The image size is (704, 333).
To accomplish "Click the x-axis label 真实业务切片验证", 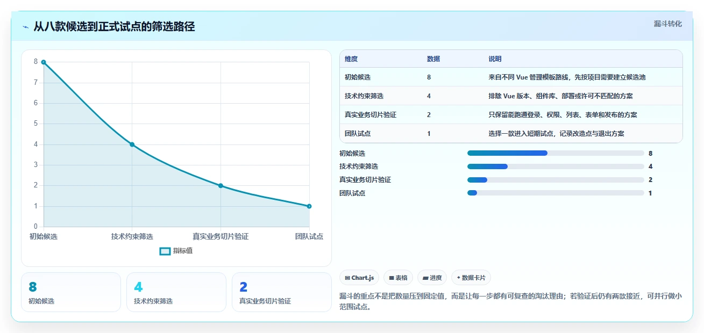I will click(221, 236).
